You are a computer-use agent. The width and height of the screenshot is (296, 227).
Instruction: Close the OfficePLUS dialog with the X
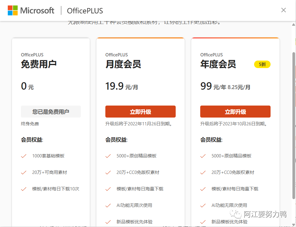coord(283,10)
